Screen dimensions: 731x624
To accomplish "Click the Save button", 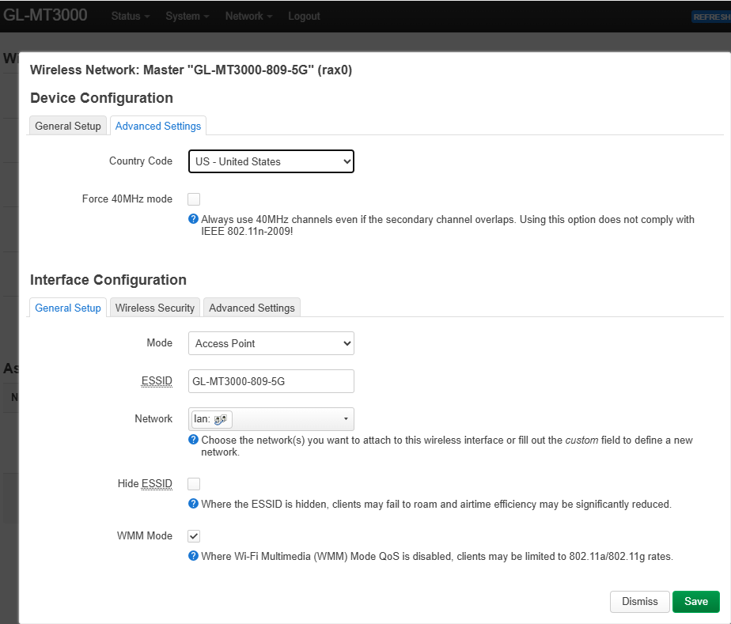I will click(x=695, y=601).
